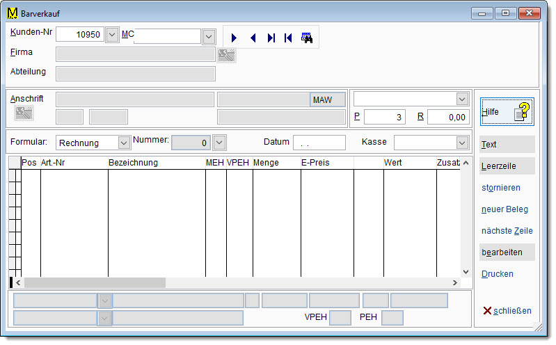Expand the Kunden-Nr dropdown
This screenshot has width=556, height=345.
click(113, 35)
